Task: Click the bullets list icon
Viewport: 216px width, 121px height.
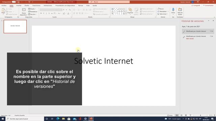Action: [x=74, y=10]
